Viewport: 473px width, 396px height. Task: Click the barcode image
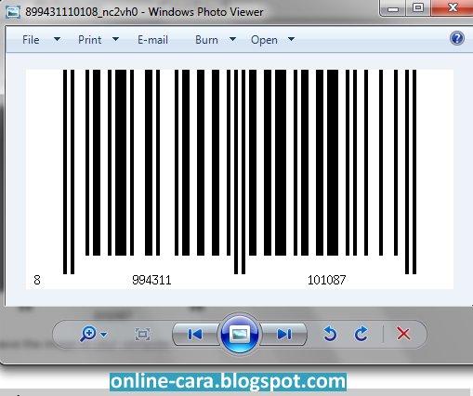(240, 179)
